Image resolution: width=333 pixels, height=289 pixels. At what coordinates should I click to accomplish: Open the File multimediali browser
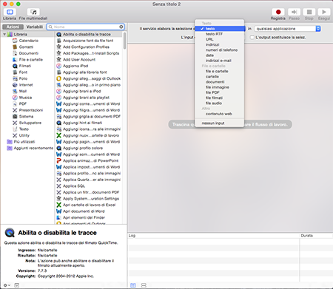point(33,12)
